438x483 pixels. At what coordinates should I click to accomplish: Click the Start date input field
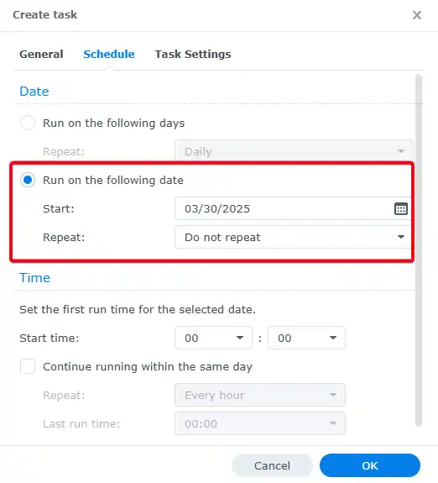point(294,208)
